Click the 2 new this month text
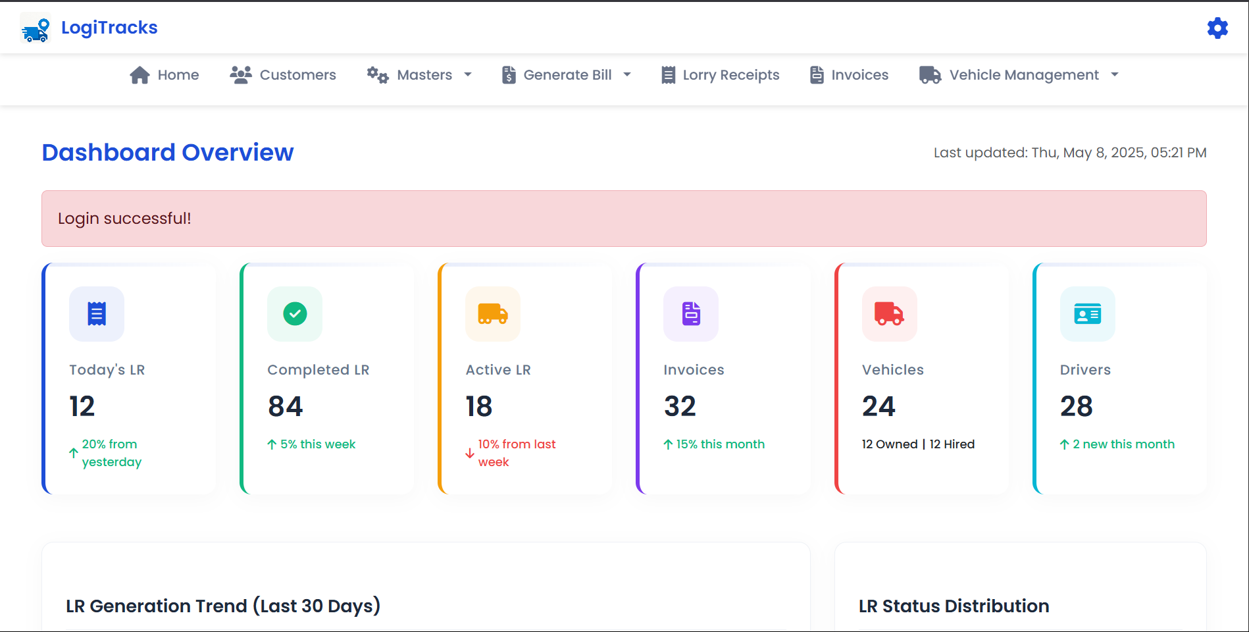Screen dimensions: 1249x632 click(1124, 444)
